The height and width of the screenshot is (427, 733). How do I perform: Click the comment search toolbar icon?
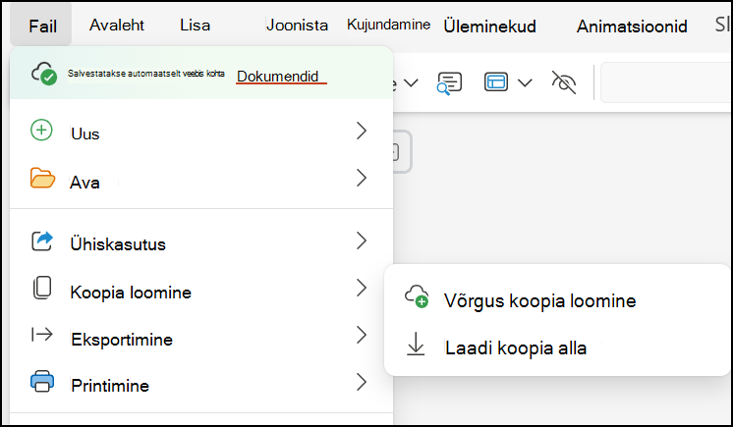[449, 83]
